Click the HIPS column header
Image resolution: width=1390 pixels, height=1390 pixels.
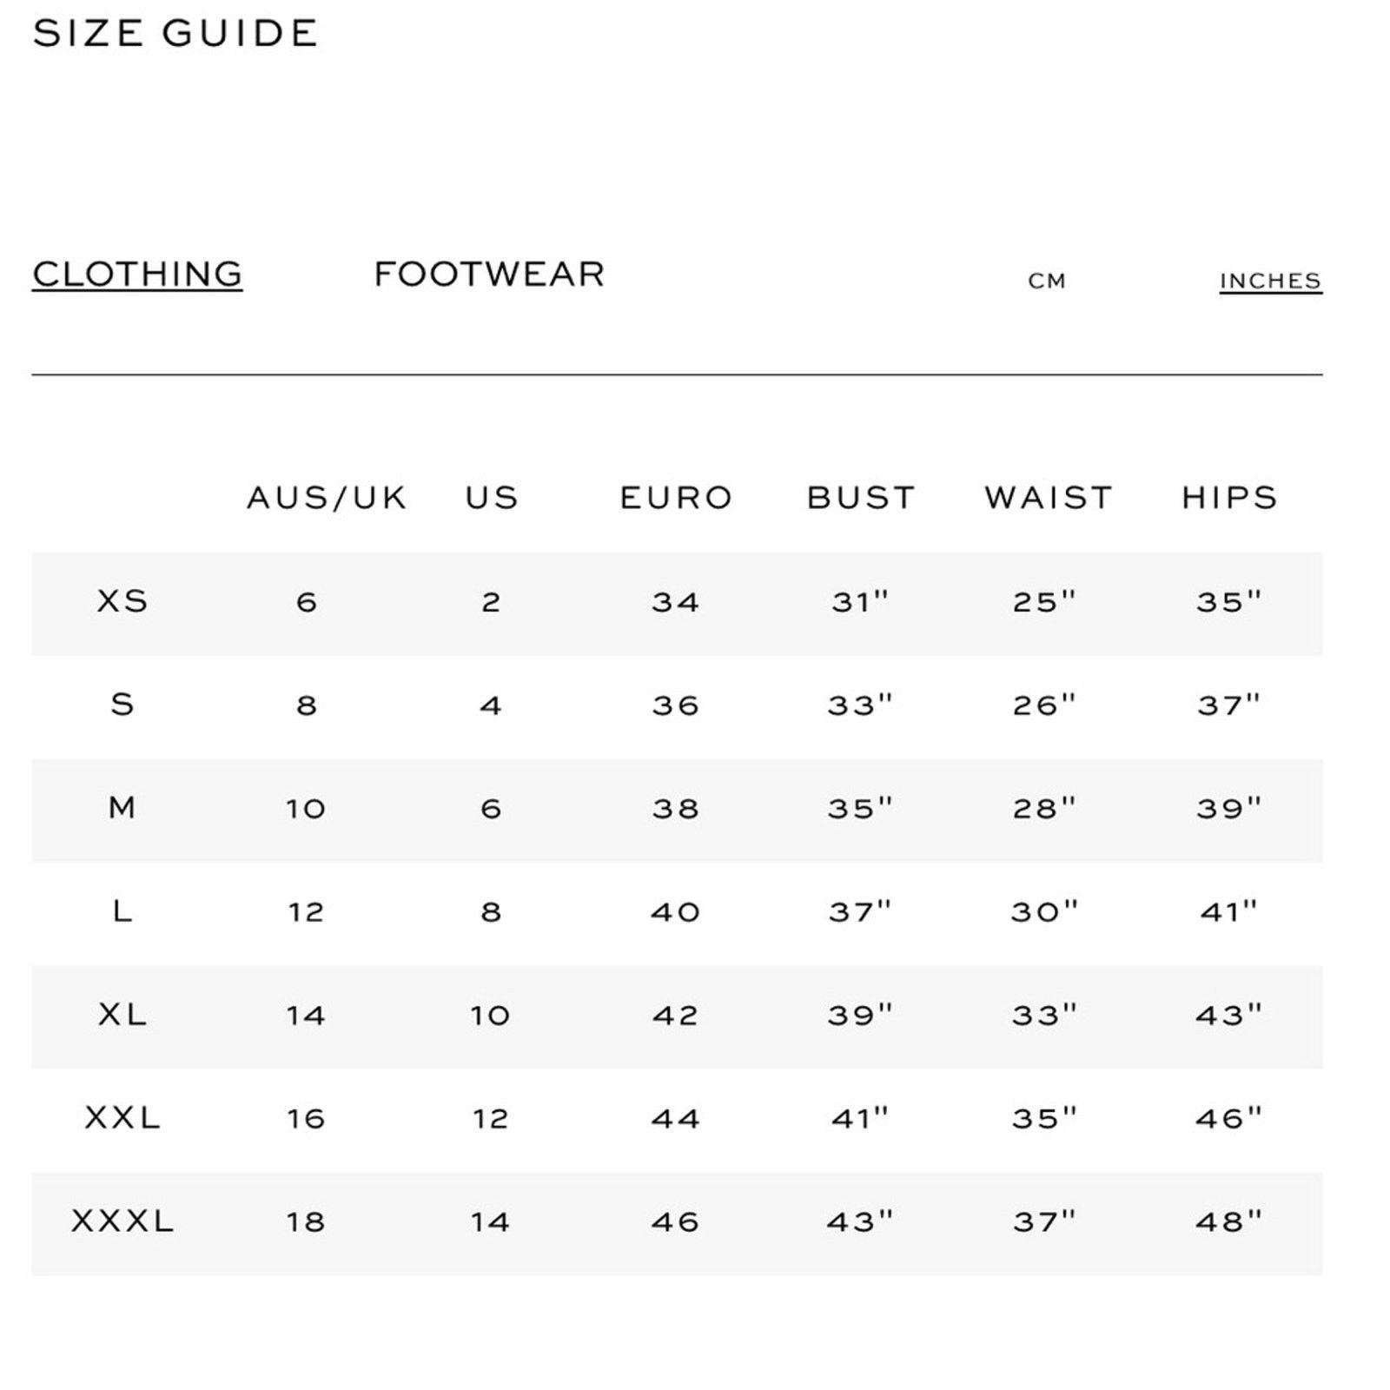1229,498
